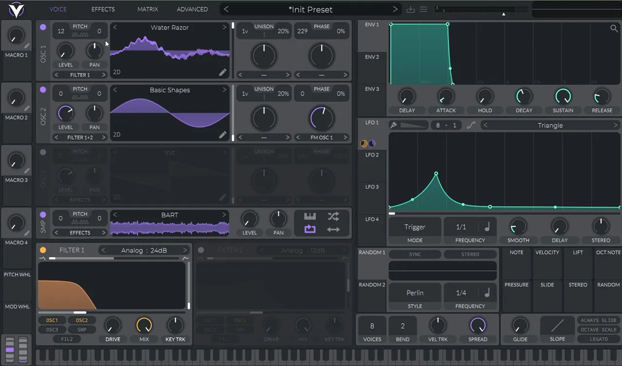Screen dimensions: 622x366
Task: Turn off Filter 1 power toggle
Action: coord(43,250)
